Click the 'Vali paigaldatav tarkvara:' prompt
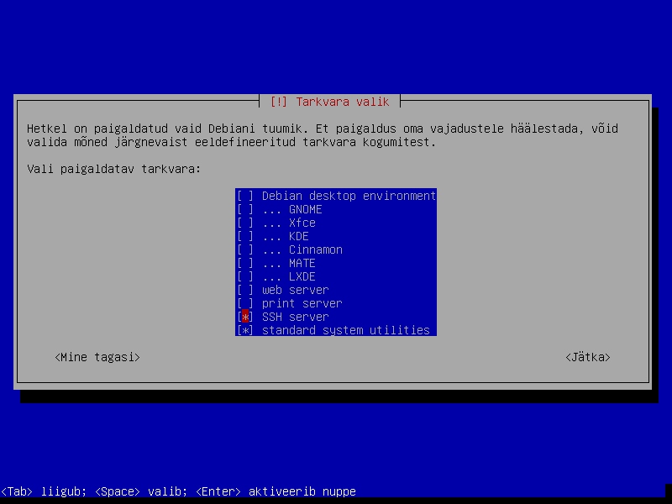This screenshot has height=504, width=672. 114,169
